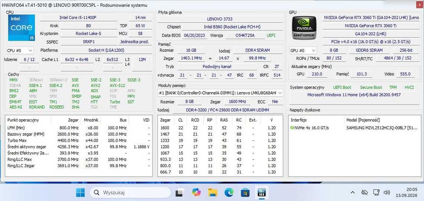The image size is (424, 201).
Task: Click the TPM indicator
Action: pyautogui.click(x=393, y=87)
